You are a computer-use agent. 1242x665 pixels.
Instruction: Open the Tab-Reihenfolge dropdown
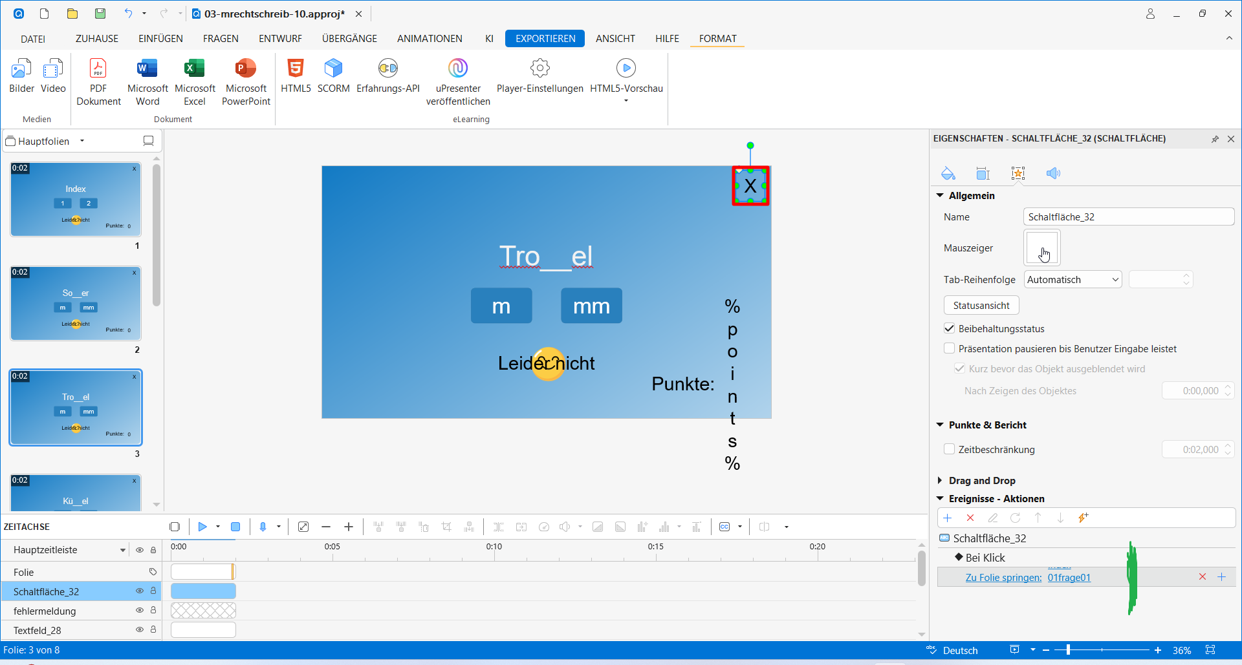tap(1073, 279)
